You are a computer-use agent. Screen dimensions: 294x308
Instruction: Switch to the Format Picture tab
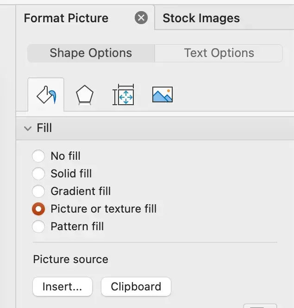point(66,19)
